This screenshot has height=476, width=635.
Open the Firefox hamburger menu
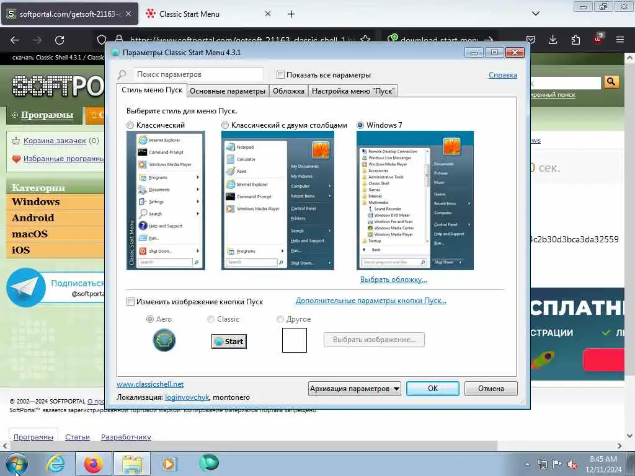[620, 40]
